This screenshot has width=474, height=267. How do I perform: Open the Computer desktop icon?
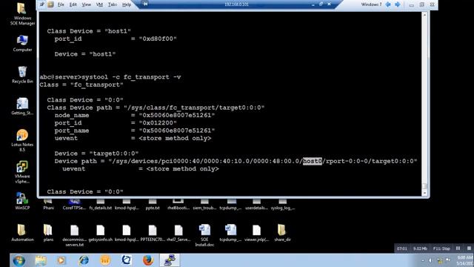click(22, 43)
